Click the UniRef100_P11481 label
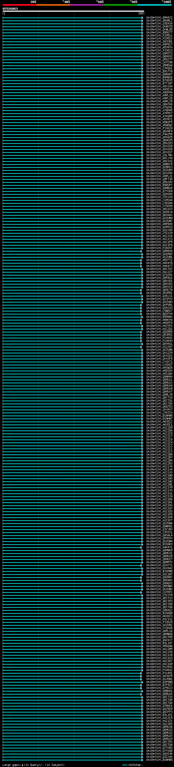Viewport: 174px width, 767px height. 159,673
